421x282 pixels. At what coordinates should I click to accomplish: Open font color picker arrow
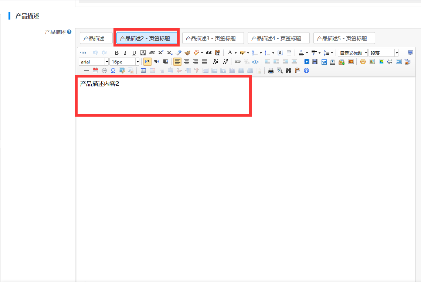click(x=235, y=53)
